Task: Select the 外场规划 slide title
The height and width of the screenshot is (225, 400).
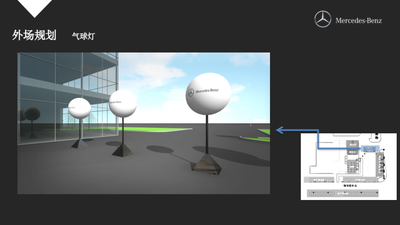Action: point(34,35)
